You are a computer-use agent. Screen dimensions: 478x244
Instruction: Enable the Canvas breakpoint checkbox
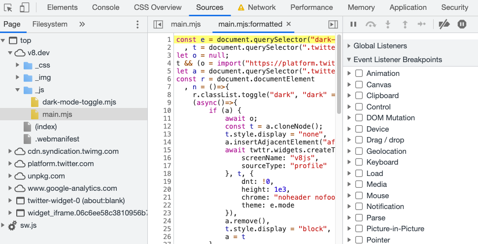359,84
